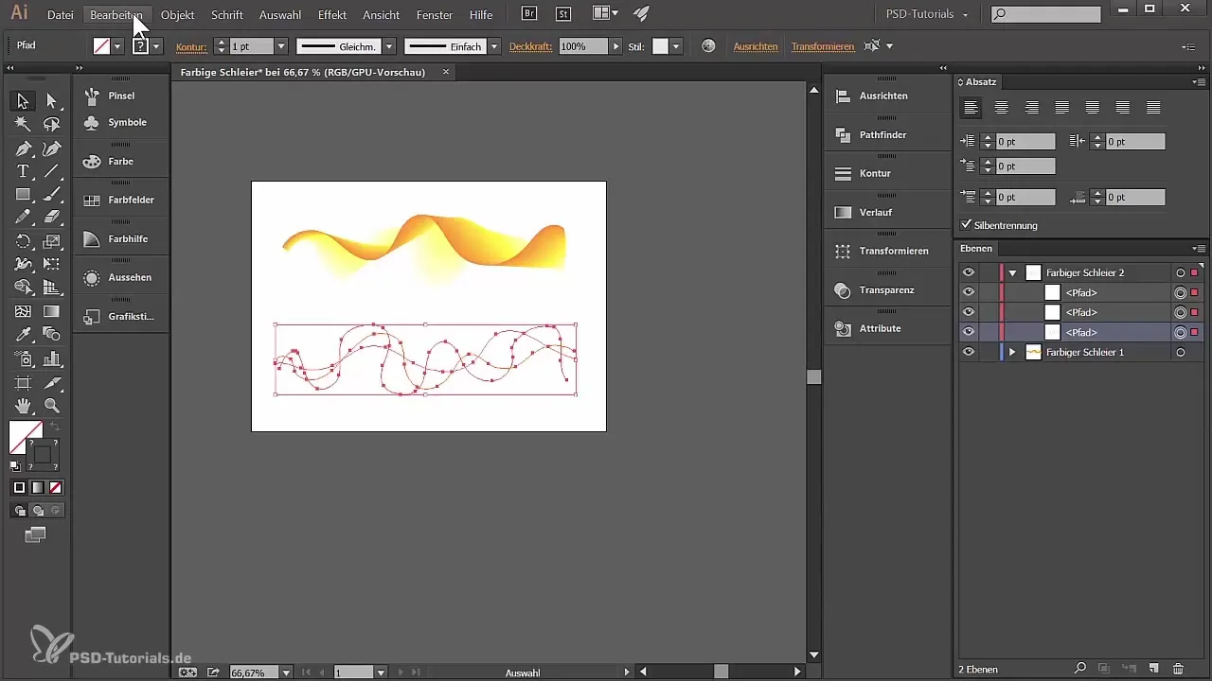
Task: Open the Ebenen panel options menu
Action: point(1200,249)
